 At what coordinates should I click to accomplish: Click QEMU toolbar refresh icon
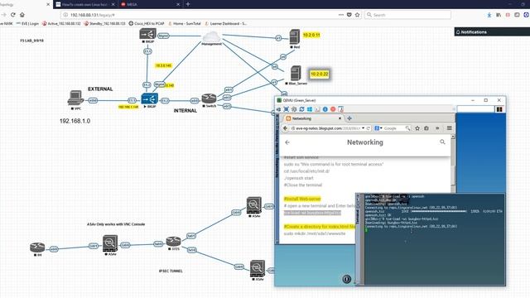pos(301,109)
